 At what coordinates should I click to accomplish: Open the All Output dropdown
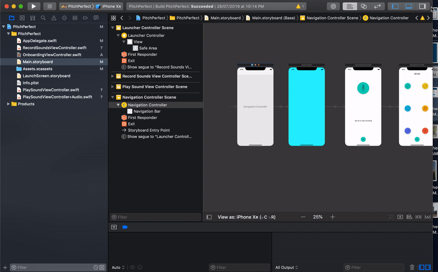point(287,267)
